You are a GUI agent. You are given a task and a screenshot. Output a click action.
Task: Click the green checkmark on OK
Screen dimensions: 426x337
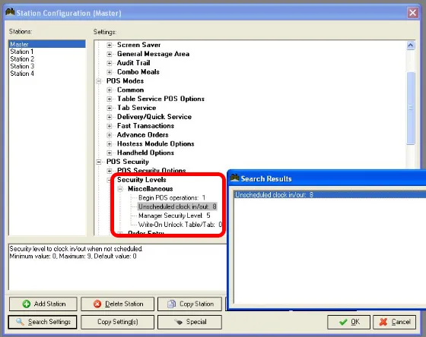[343, 322]
